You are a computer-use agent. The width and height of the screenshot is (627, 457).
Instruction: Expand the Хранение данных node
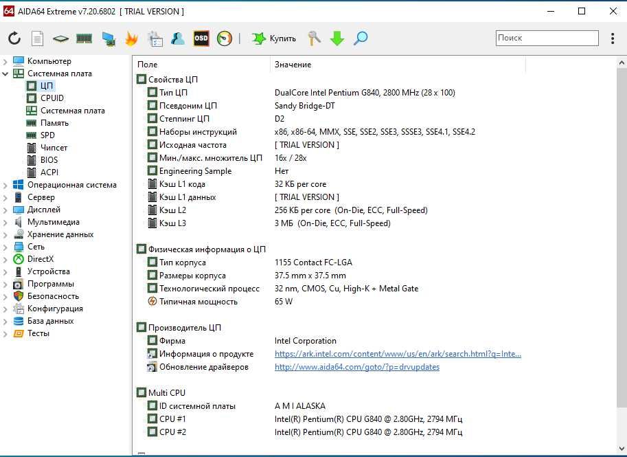click(5, 235)
